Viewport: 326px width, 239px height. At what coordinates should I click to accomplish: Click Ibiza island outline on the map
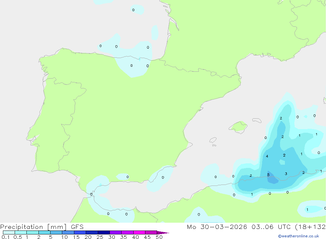click(213, 140)
